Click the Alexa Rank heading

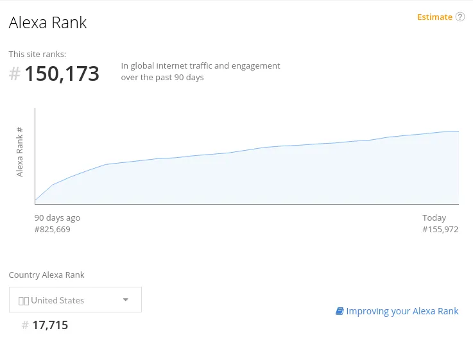(47, 22)
